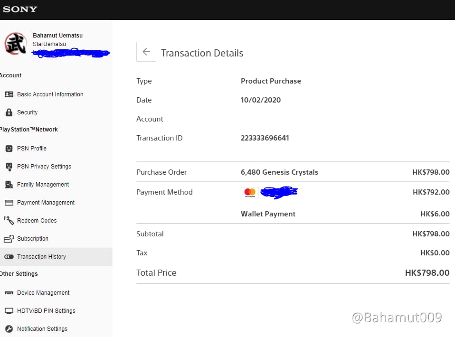Image resolution: width=455 pixels, height=337 pixels.
Task: Click the Notification Settings bell icon
Action: tap(9, 328)
